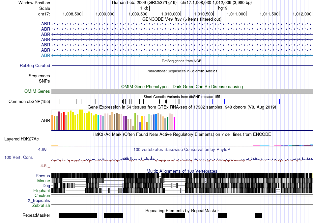The image size is (313, 223).
Task: Open Publications: Sequences in Scientific Articles title
Action: 182,71
